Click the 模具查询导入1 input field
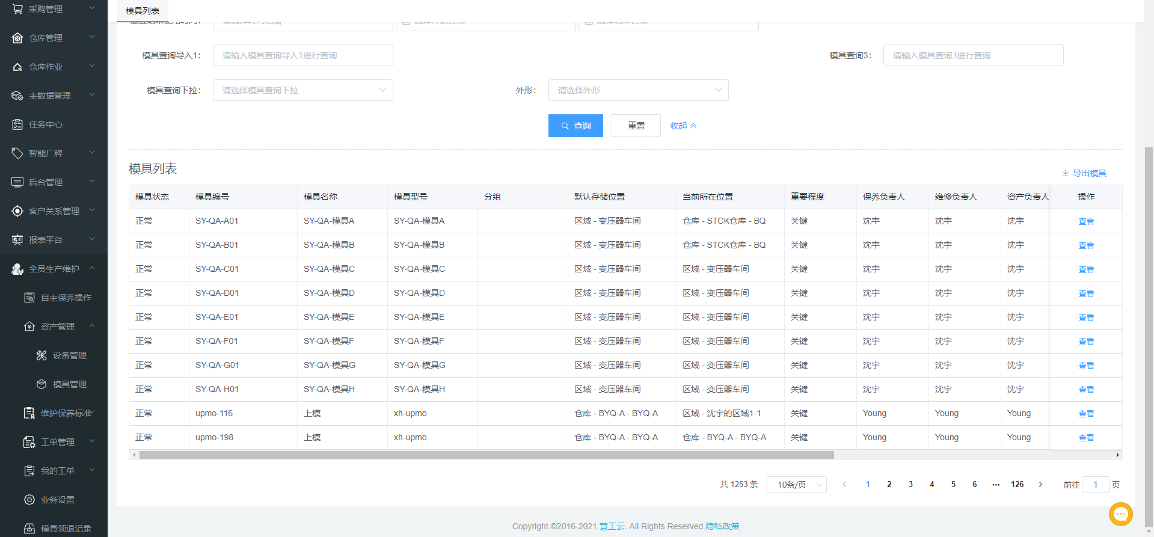 tap(302, 55)
